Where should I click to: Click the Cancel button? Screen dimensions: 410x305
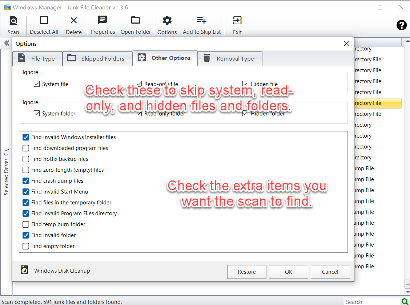[x=330, y=272]
